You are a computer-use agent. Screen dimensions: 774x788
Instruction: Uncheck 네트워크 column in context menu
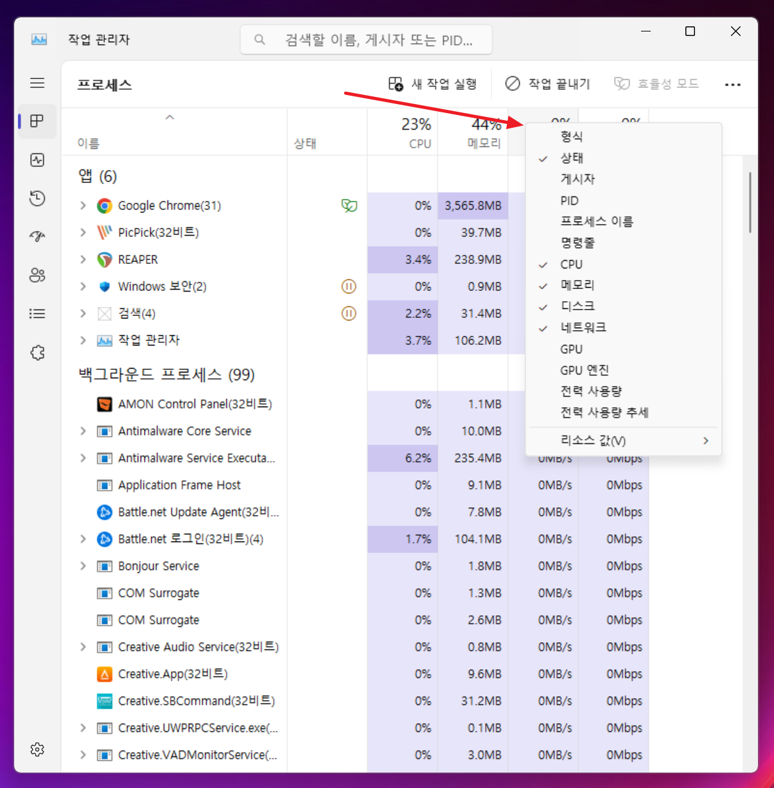623,328
